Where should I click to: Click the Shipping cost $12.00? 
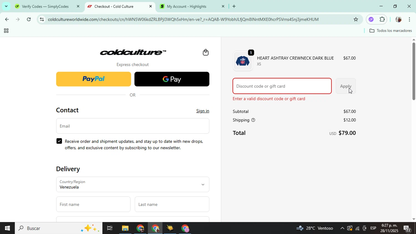pos(349,120)
